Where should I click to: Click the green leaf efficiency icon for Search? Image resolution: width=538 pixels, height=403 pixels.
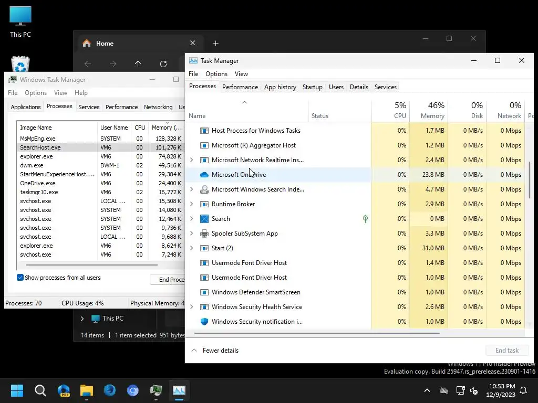tap(366, 219)
